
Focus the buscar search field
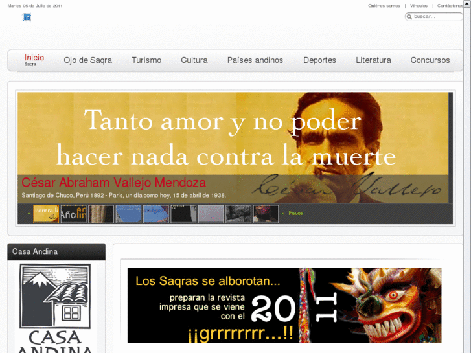[434, 17]
